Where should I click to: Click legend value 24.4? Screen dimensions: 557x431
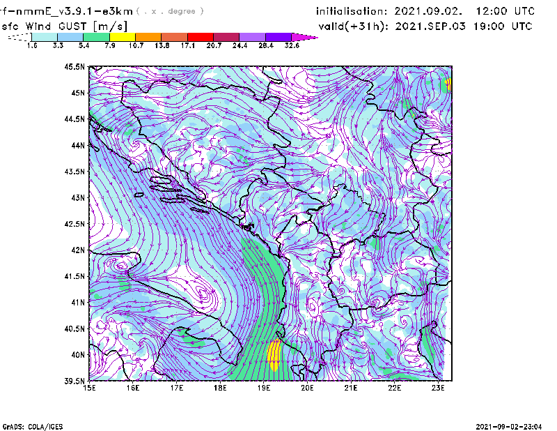point(240,45)
